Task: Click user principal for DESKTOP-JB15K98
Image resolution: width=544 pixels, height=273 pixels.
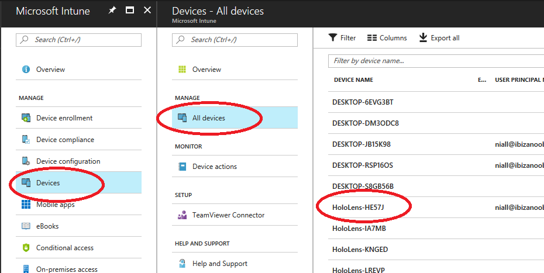Action: [x=519, y=144]
